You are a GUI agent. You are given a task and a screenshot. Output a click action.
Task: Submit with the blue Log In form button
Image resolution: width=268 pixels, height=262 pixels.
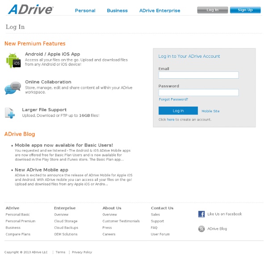point(178,111)
